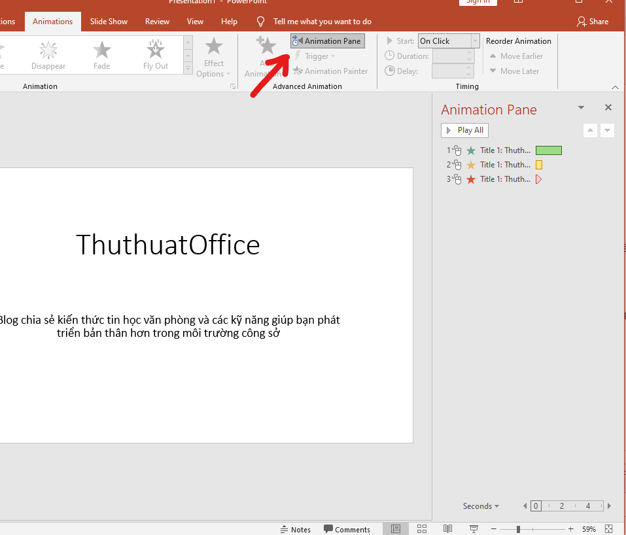Open Reading View from the status bar
This screenshot has height=535, width=626.
pos(447,528)
